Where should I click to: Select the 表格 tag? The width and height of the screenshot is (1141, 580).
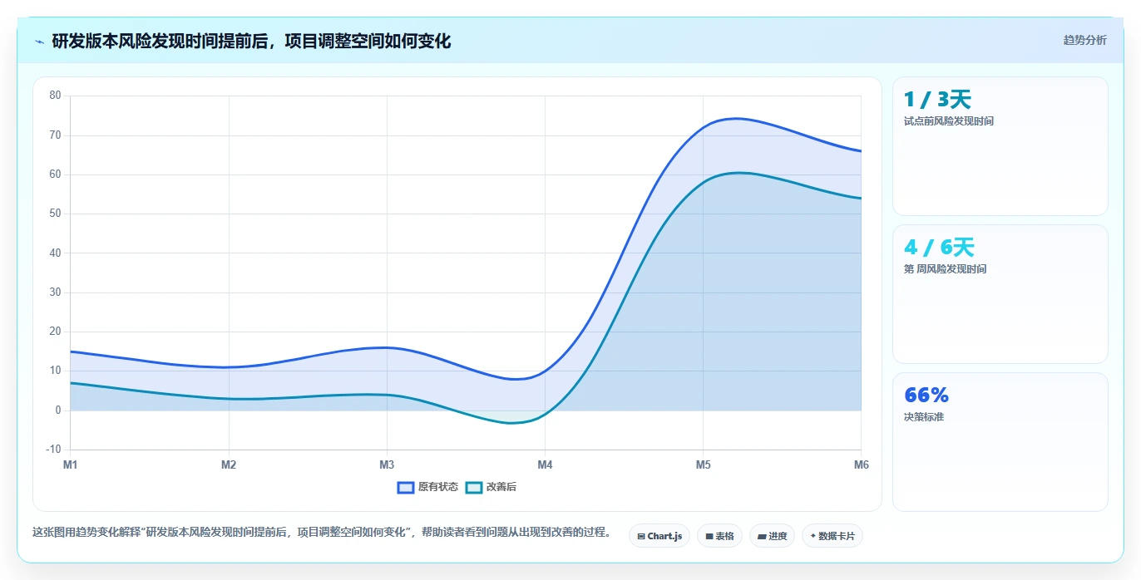pyautogui.click(x=719, y=536)
